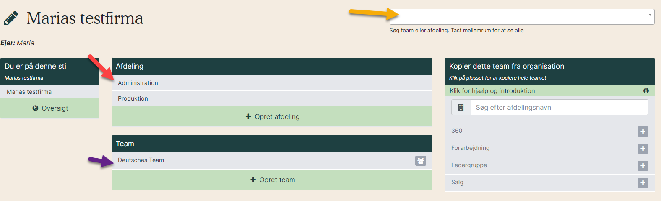Add the Salg team using its plus icon

643,183
